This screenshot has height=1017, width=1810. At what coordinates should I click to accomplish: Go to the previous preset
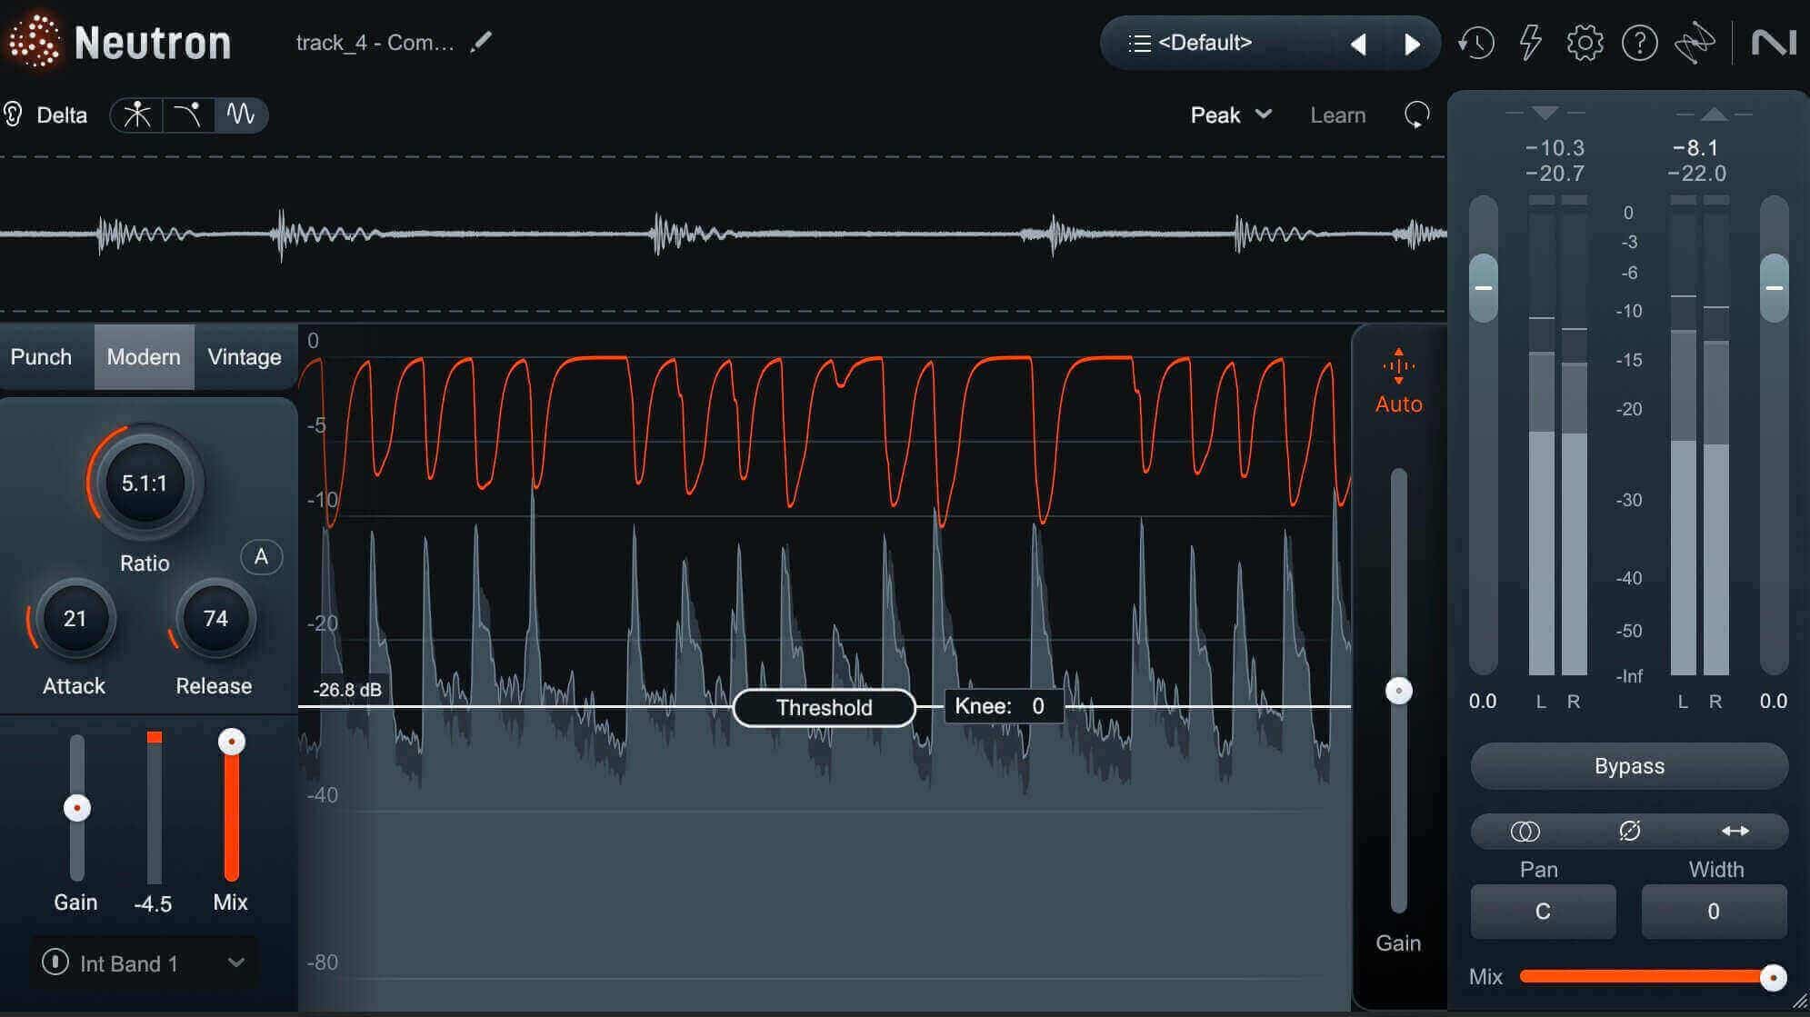click(x=1358, y=44)
